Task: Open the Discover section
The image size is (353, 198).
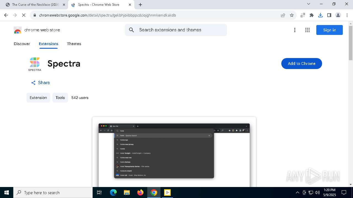Action: point(22,44)
